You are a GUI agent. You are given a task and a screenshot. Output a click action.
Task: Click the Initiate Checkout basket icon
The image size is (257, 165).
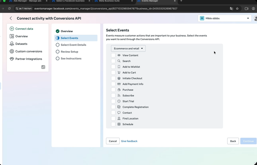coord(119,78)
